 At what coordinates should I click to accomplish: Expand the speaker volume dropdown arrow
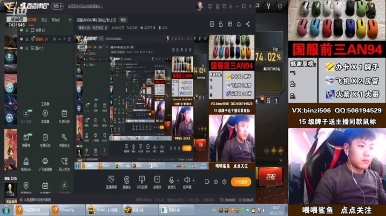194,181
